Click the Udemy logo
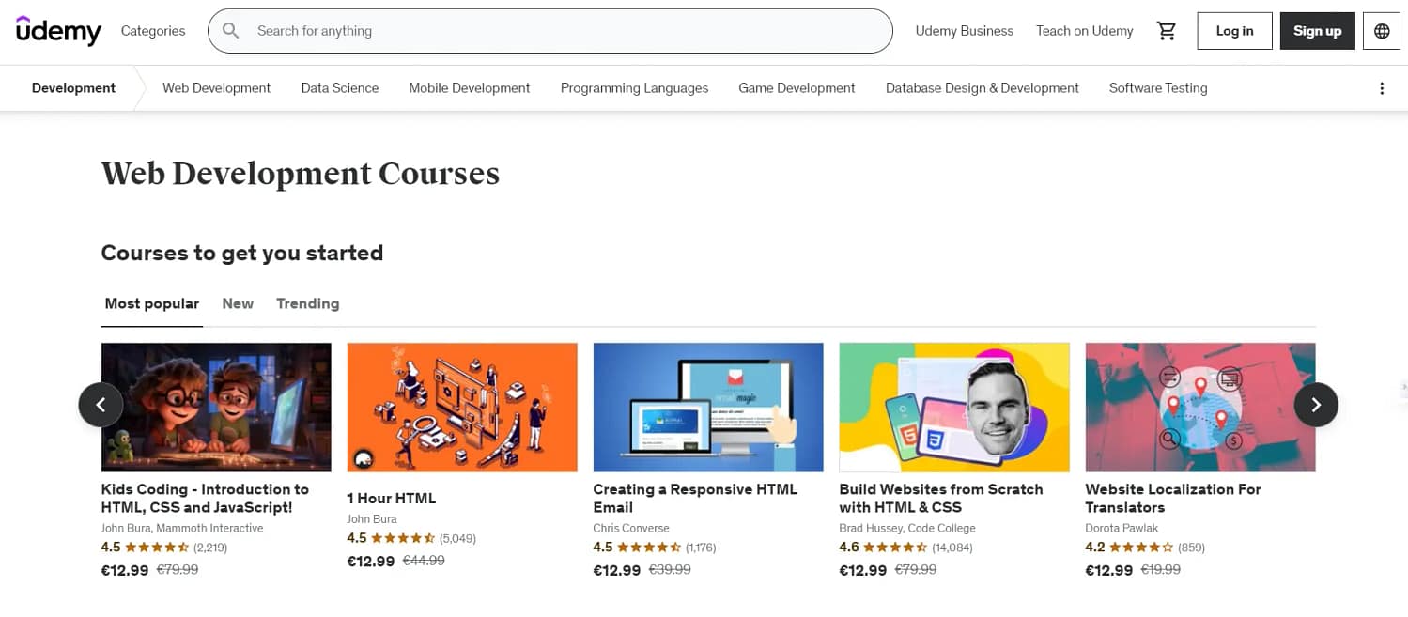 58,30
